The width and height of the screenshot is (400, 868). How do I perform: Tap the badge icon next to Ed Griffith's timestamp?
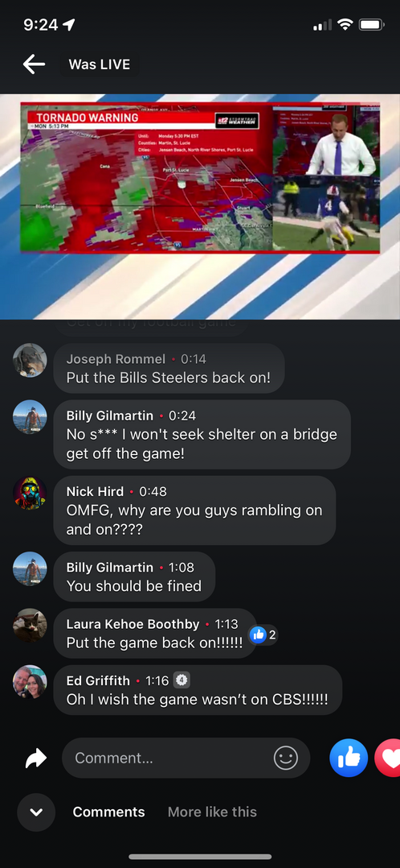[182, 680]
